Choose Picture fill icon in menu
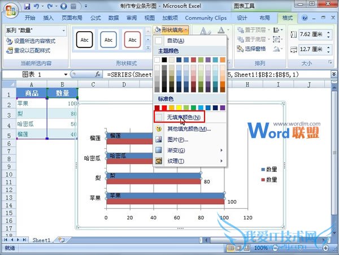 [159, 140]
